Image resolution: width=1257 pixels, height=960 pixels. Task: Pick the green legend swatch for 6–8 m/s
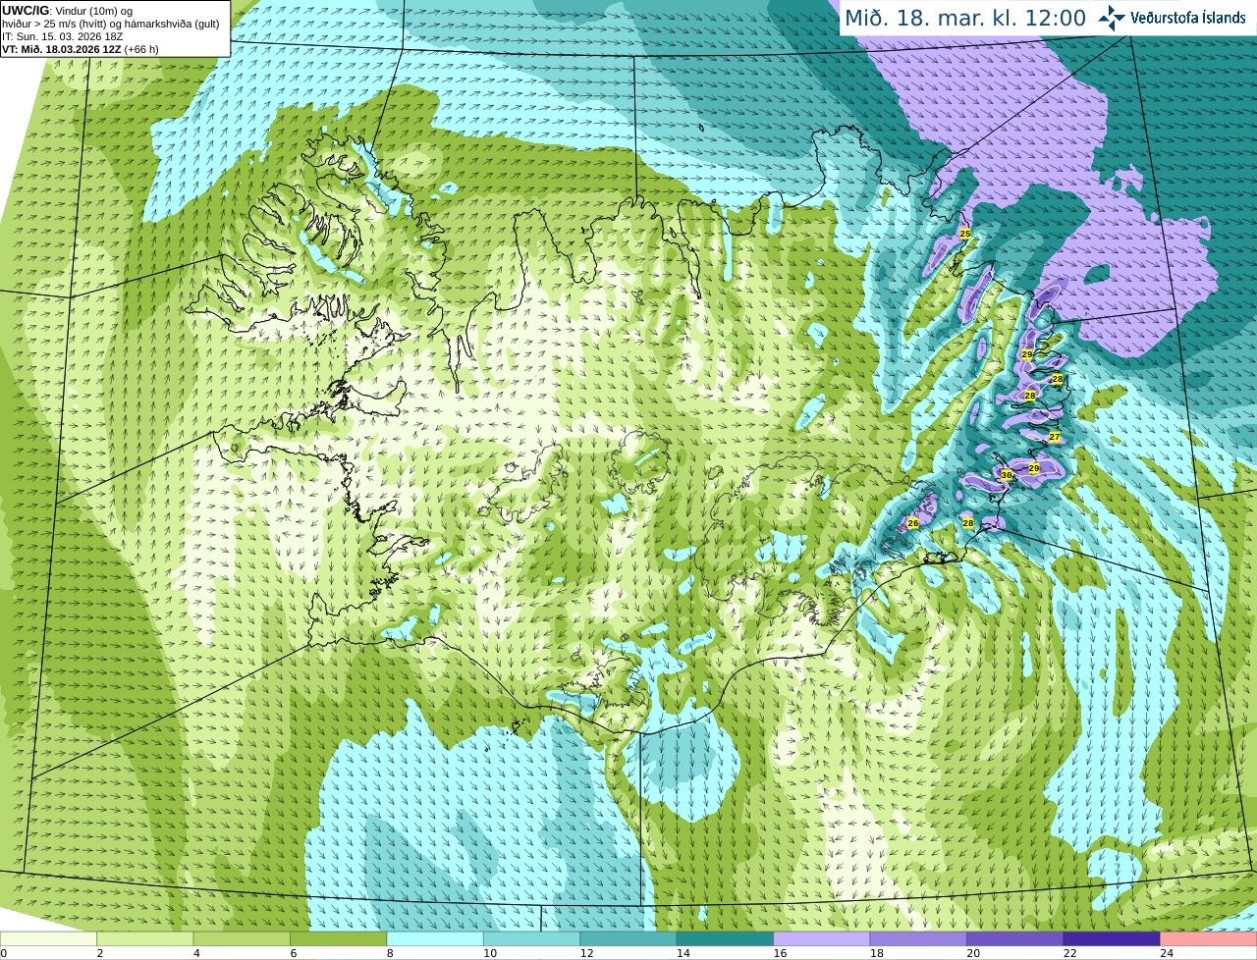[339, 938]
